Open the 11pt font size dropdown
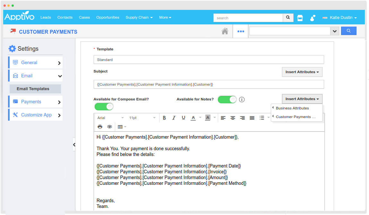The image size is (369, 215). pyautogui.click(x=142, y=118)
